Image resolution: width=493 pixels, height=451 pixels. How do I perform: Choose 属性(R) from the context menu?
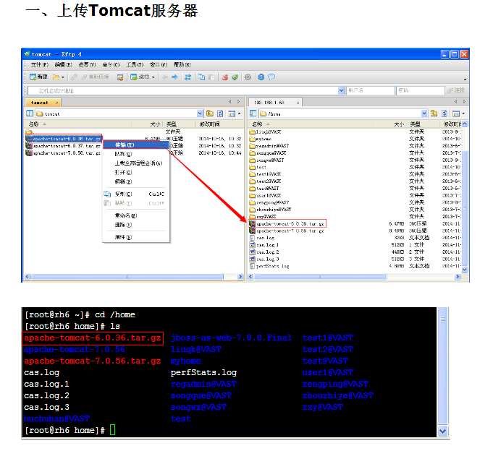click(136, 237)
